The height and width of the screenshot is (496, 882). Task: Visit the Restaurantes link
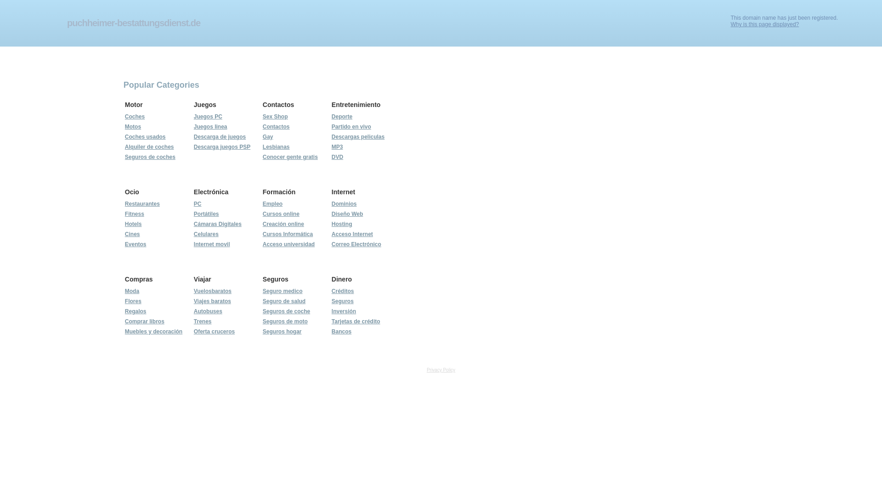[142, 204]
